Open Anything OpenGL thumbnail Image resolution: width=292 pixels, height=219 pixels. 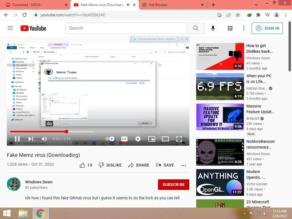point(220,182)
